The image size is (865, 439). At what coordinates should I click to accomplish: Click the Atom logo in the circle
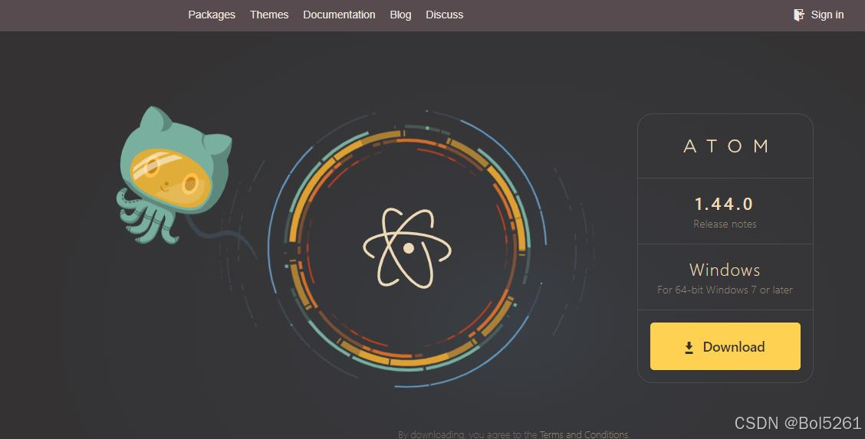pyautogui.click(x=407, y=248)
